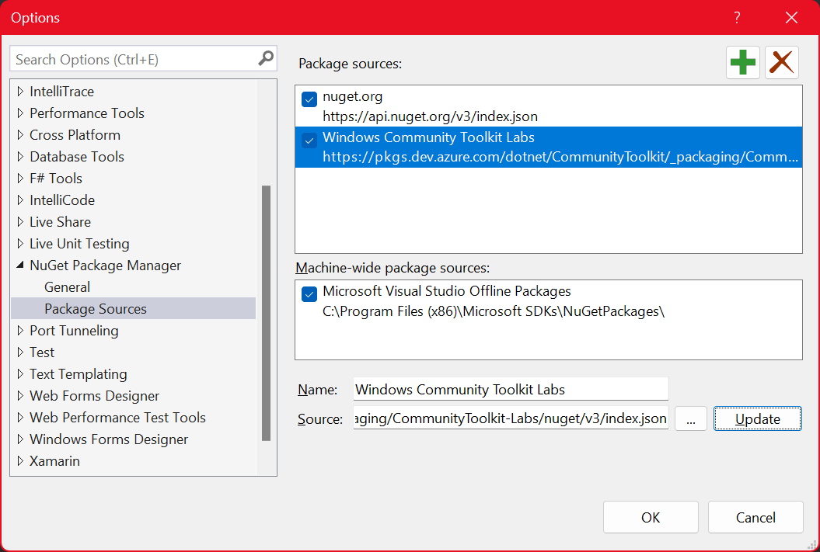Screen dimensions: 820x552
Task: Uncheck the Windows Community Toolkit Labs source
Action: [309, 140]
